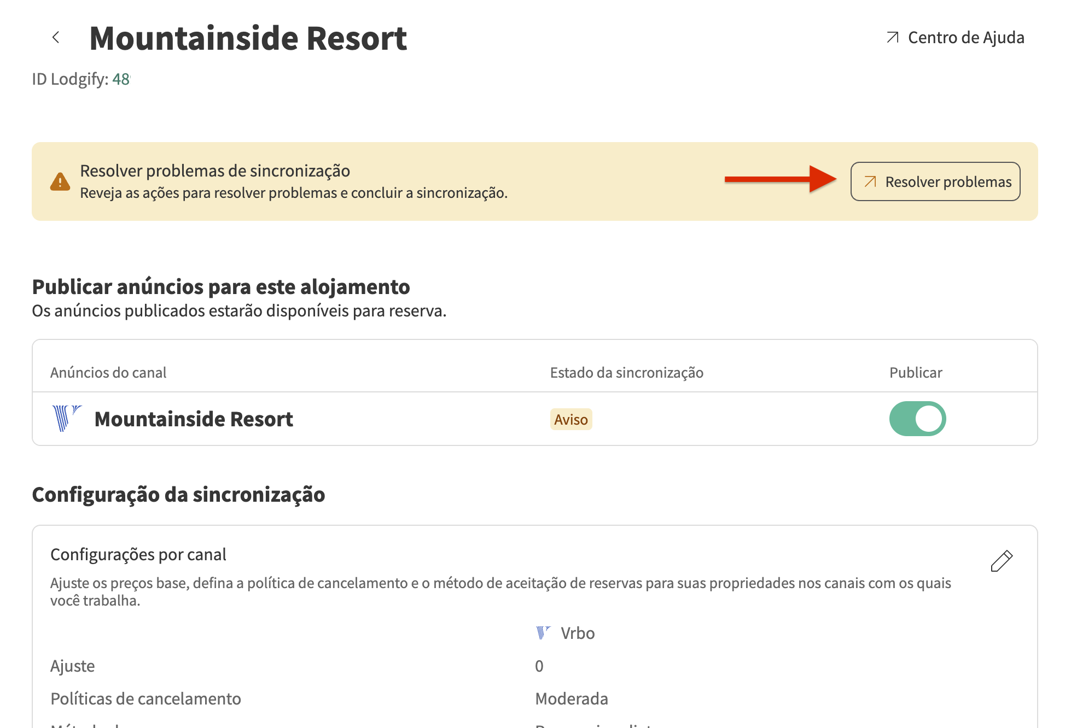
Task: Click the small Vrbo logo in channel settings
Action: pyautogui.click(x=543, y=633)
